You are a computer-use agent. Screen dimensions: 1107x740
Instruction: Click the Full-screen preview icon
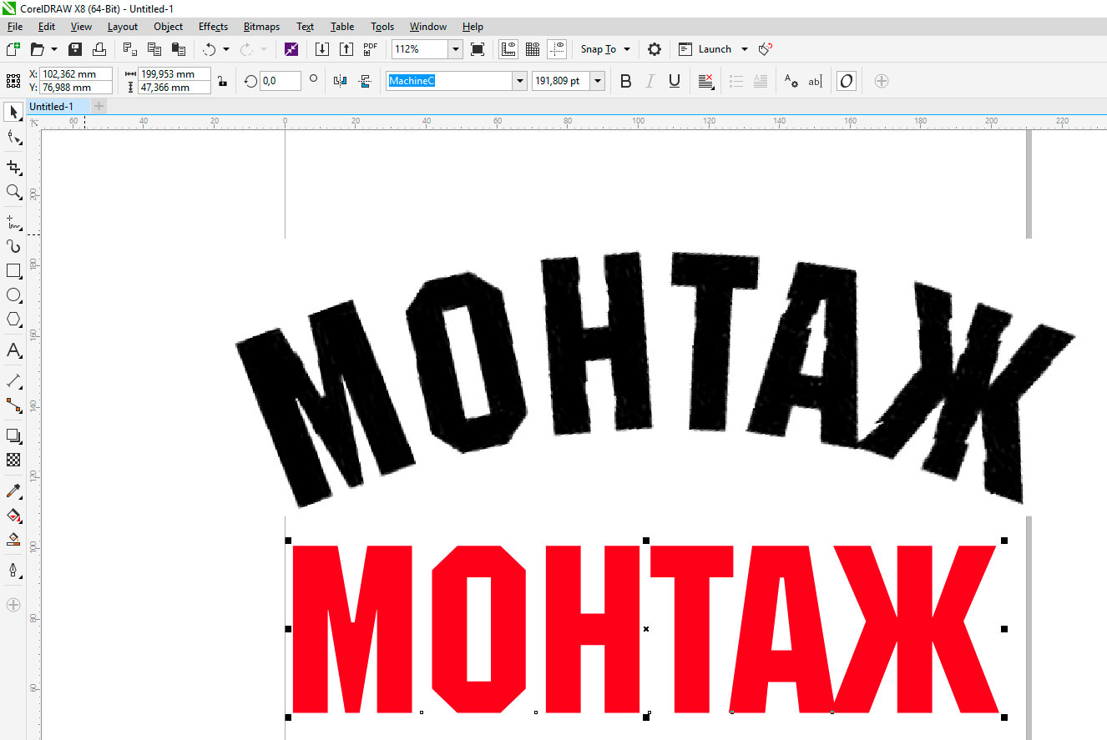point(478,49)
